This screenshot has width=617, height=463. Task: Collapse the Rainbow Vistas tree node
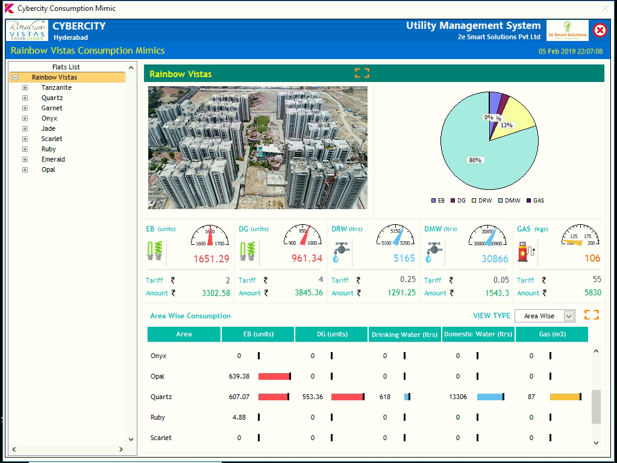[x=15, y=77]
